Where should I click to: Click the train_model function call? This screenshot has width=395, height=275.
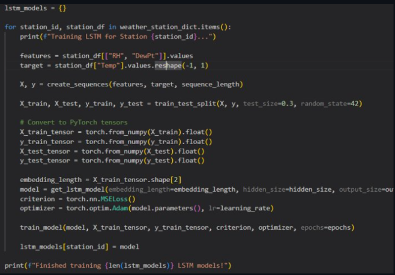41,227
